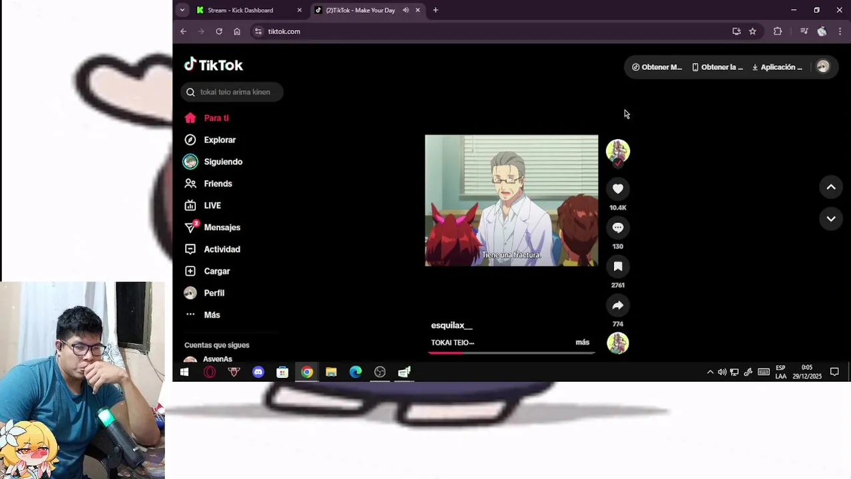
Task: Open the system volume control
Action: pyautogui.click(x=722, y=372)
